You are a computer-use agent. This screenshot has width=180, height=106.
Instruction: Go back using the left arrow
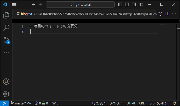[x=33, y=5]
